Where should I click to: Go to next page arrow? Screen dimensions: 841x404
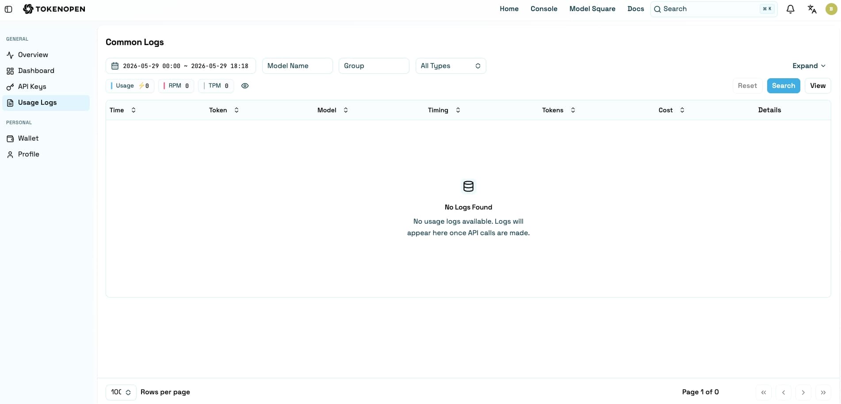tap(803, 392)
